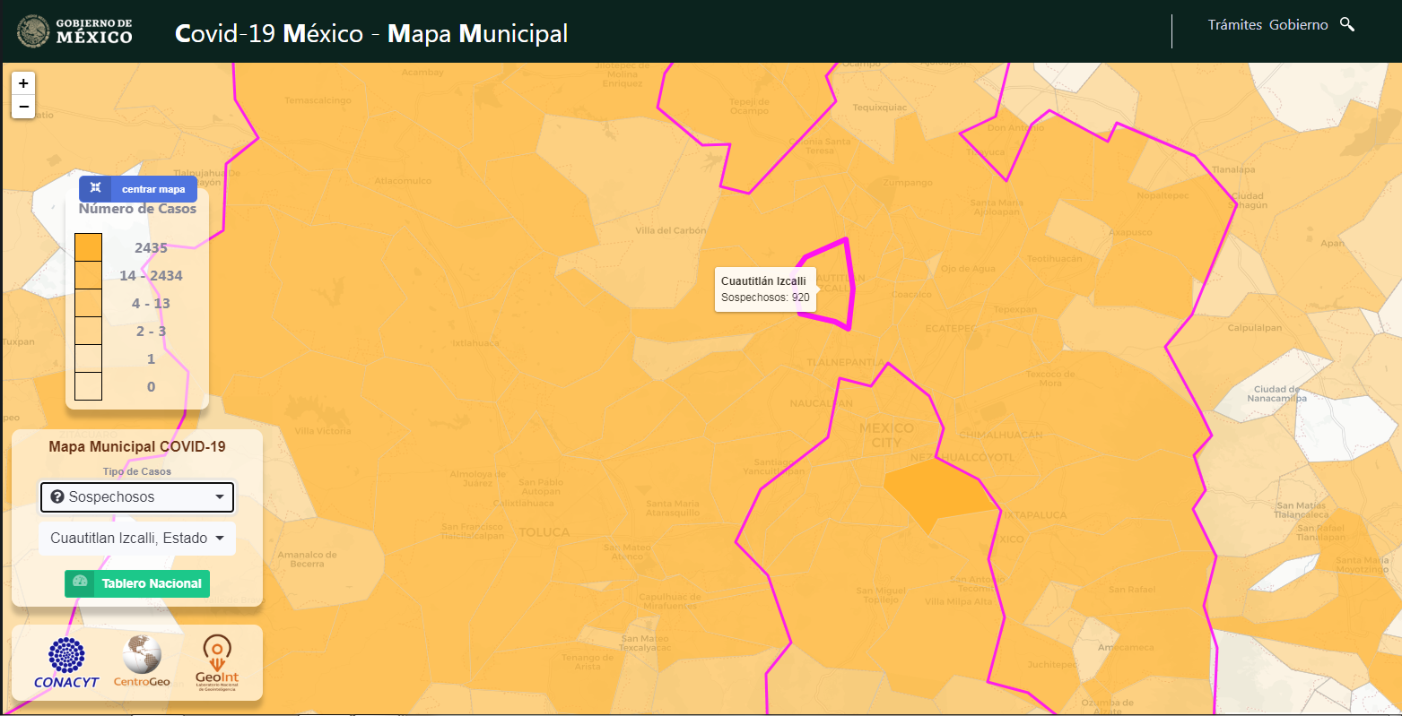Image resolution: width=1402 pixels, height=716 pixels.
Task: Click the expand icon on centrar mapa
Action: tap(95, 189)
